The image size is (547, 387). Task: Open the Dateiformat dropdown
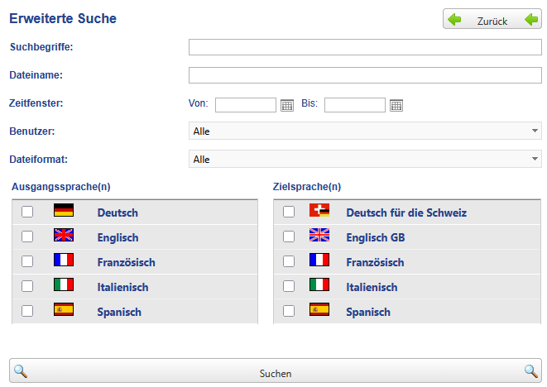[365, 158]
